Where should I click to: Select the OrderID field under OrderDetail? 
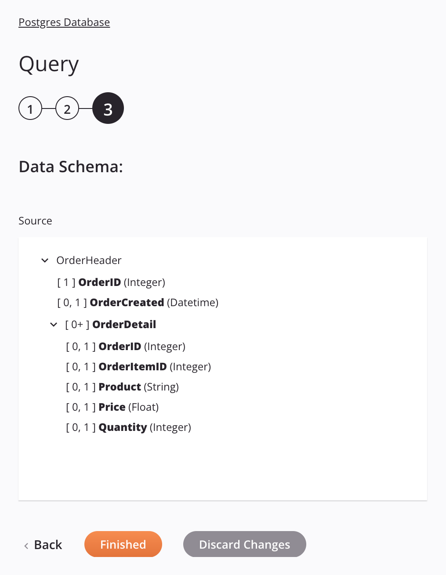click(x=125, y=346)
